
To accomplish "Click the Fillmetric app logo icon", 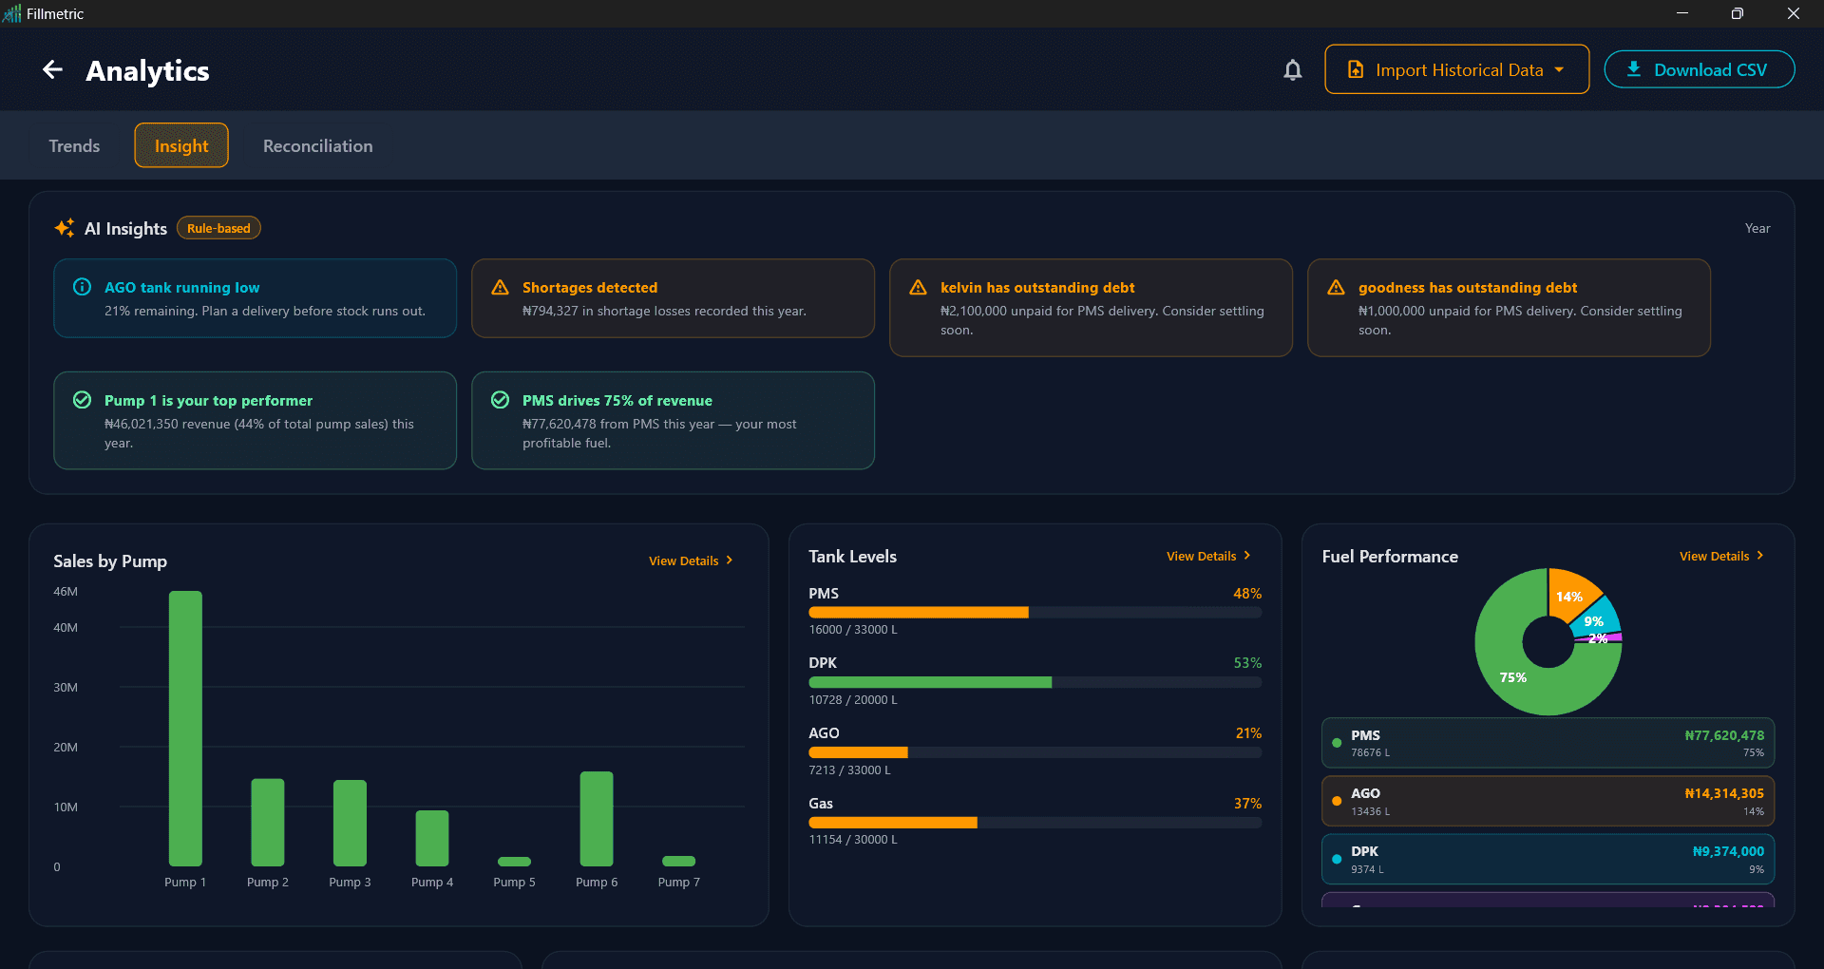I will click(x=11, y=13).
